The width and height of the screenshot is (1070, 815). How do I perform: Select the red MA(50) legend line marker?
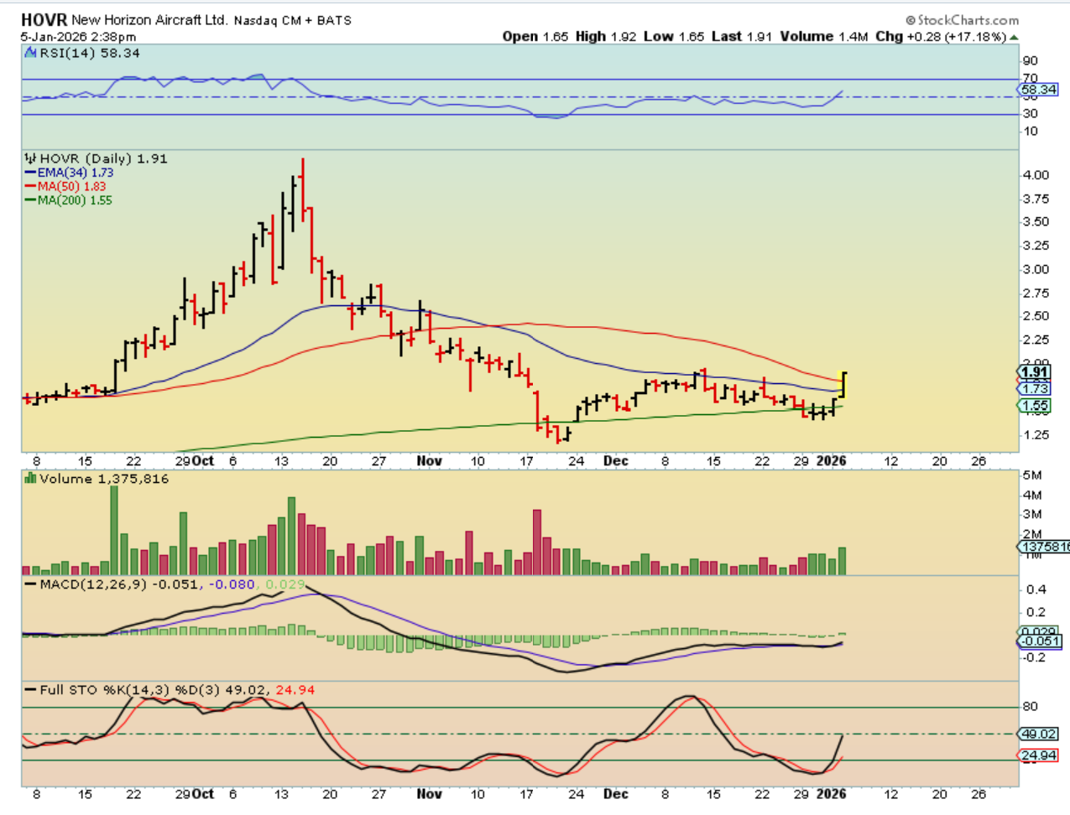click(x=30, y=186)
